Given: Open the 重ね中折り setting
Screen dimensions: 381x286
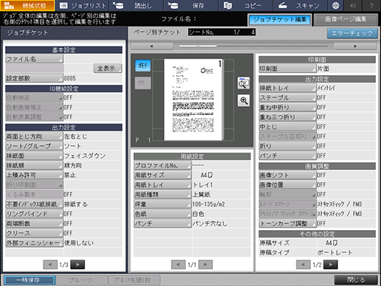Looking at the screenshot, I should click(287, 108).
